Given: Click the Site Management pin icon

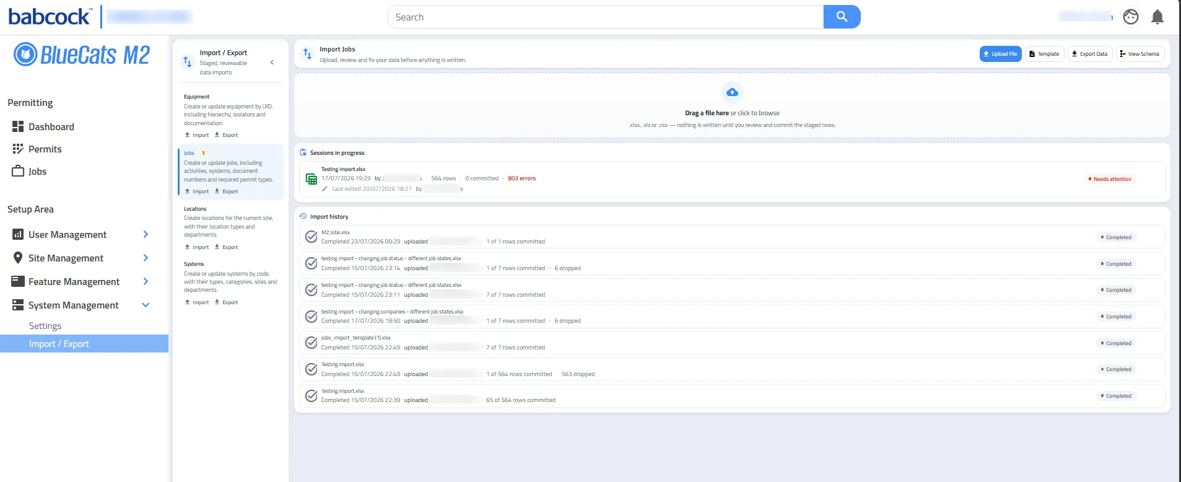Looking at the screenshot, I should (x=18, y=258).
